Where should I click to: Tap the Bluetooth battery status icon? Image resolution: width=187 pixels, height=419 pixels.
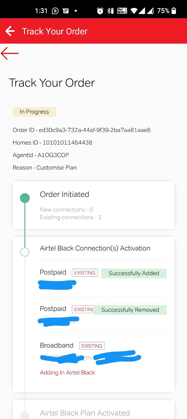click(x=110, y=11)
